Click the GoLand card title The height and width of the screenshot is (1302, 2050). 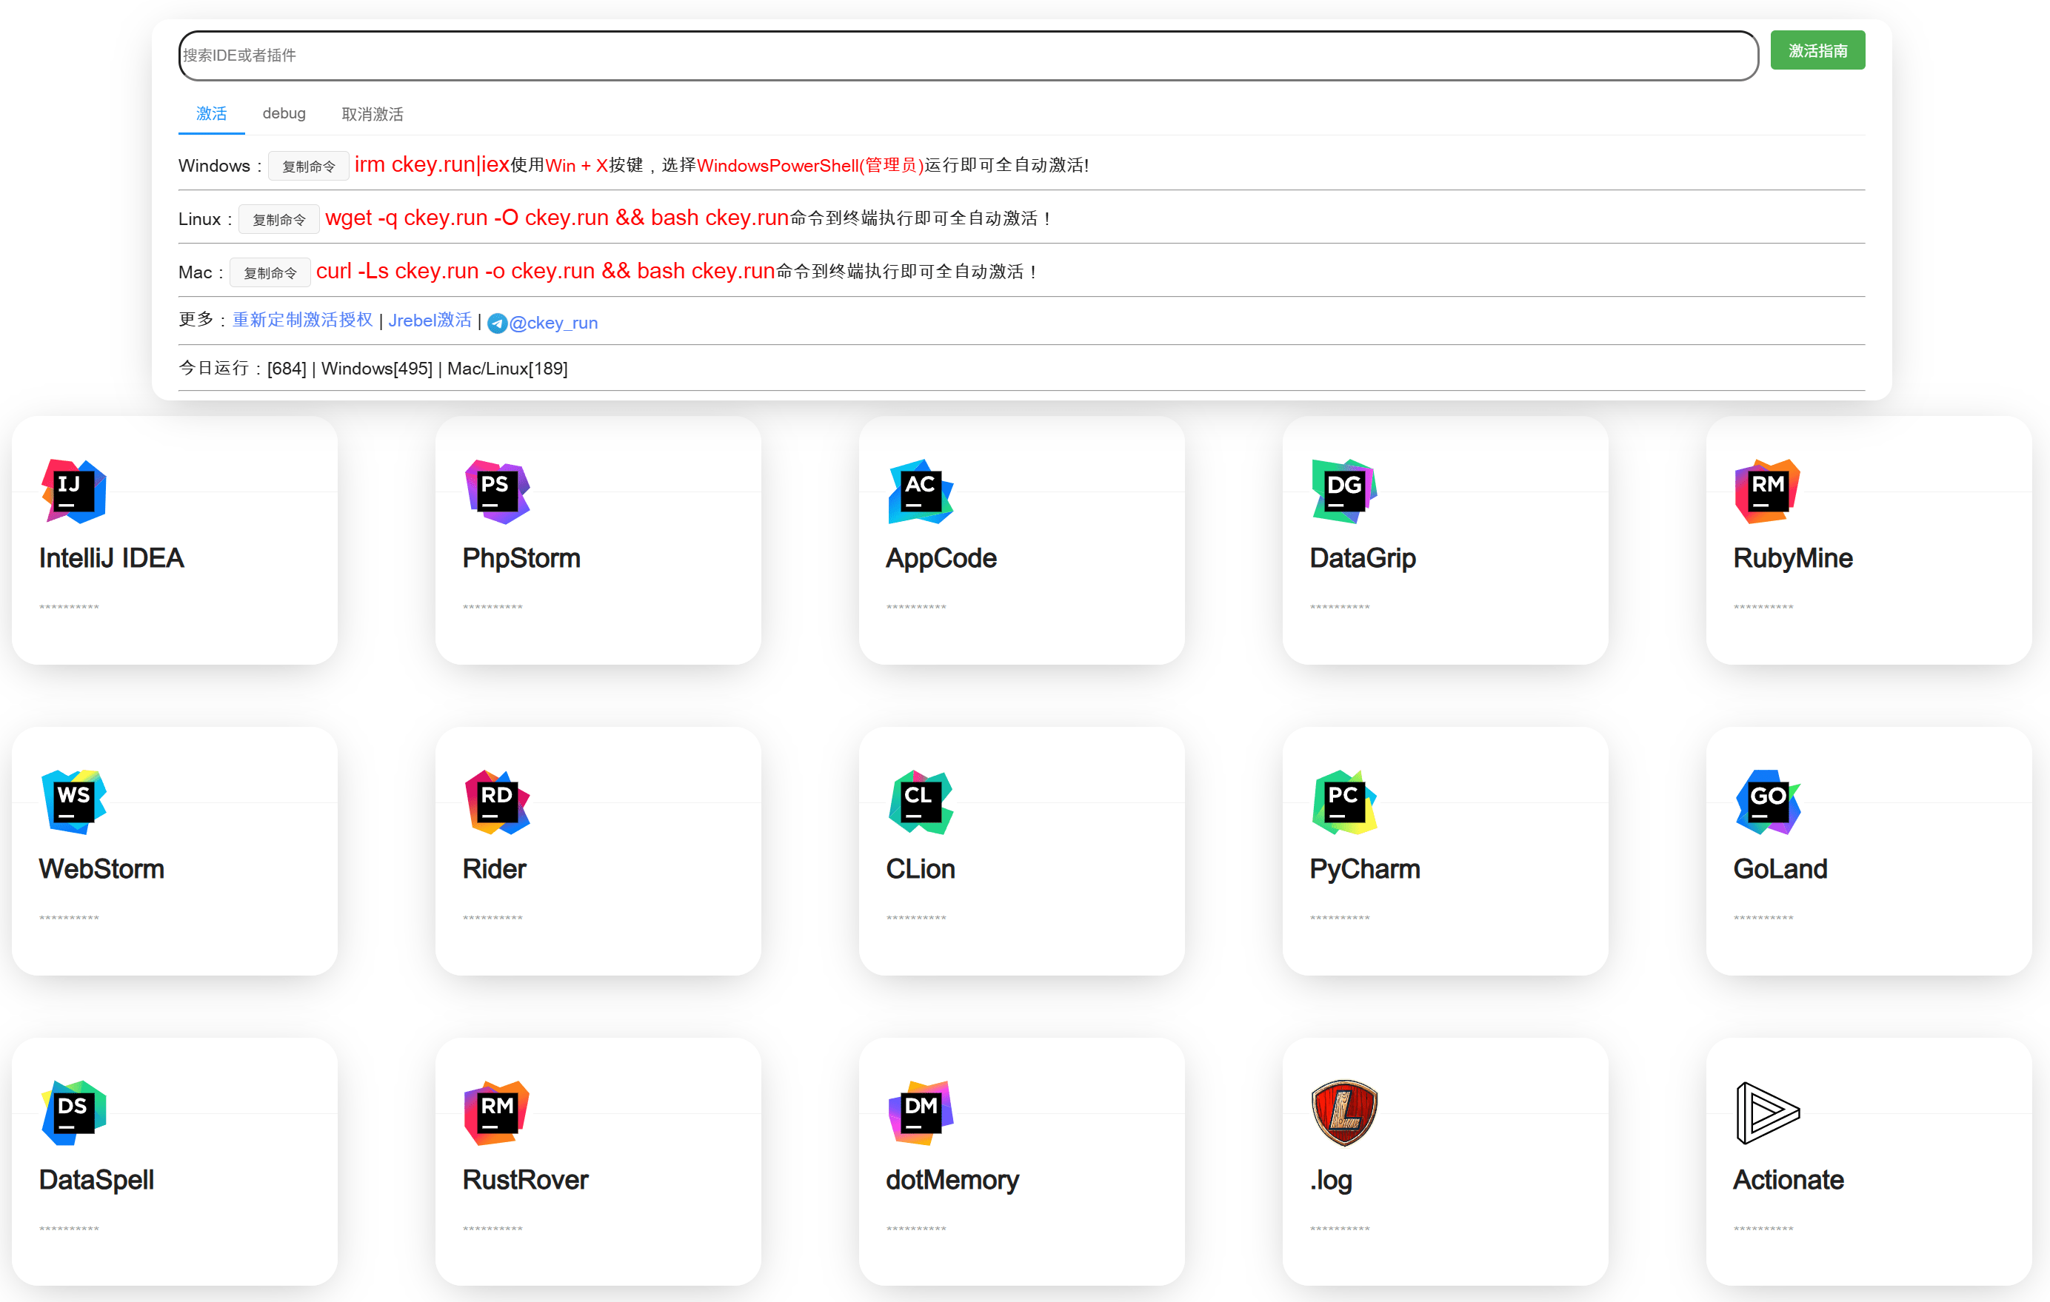tap(1780, 869)
